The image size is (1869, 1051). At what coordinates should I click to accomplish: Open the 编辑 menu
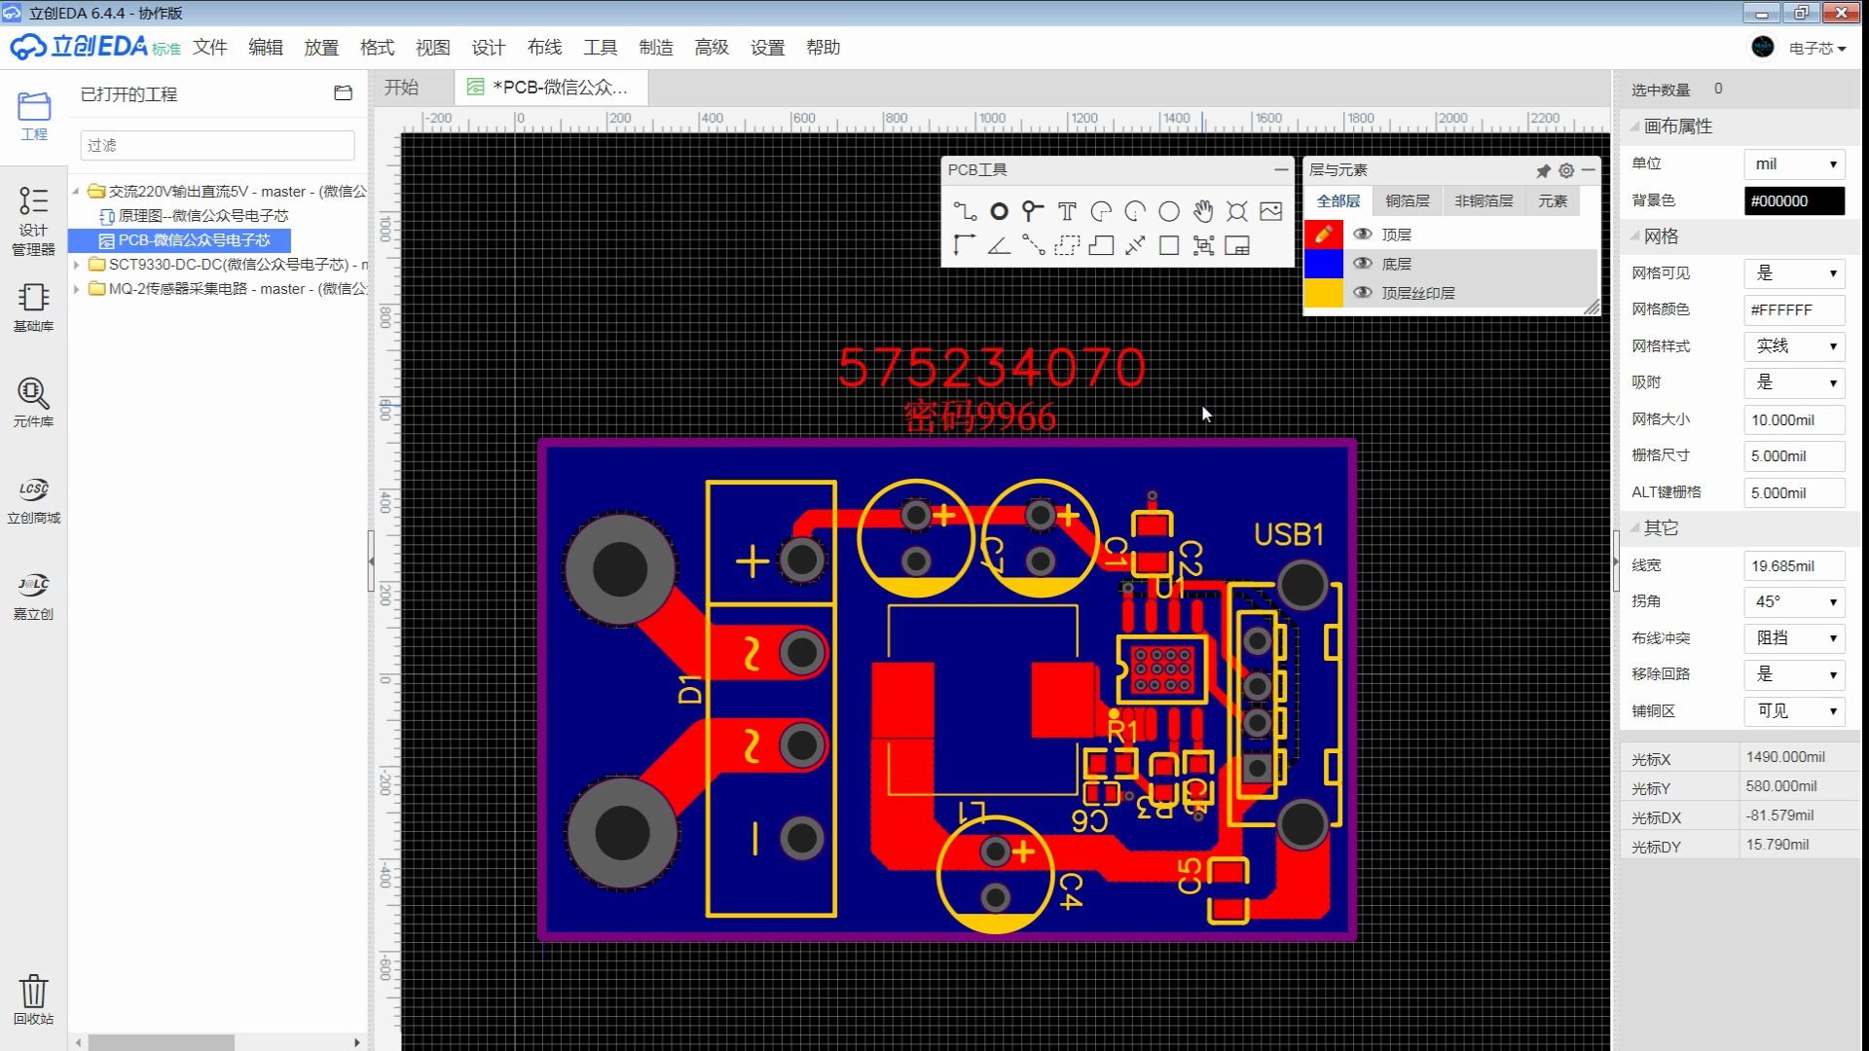tap(265, 47)
